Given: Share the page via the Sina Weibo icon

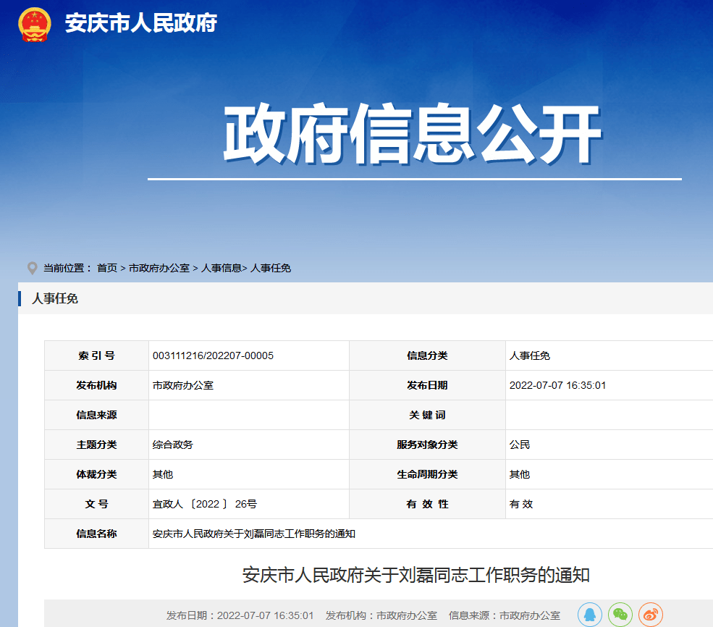Looking at the screenshot, I should pos(649,615).
